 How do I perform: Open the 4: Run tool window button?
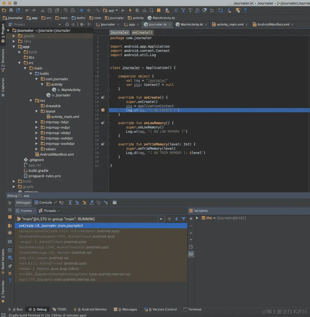pyautogui.click(x=16, y=309)
